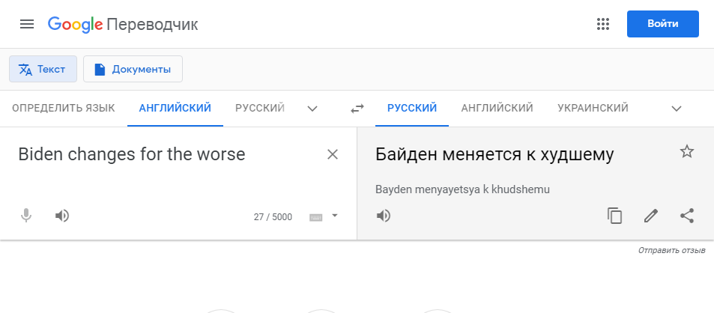Viewport: 714px width, 313px height.
Task: Save translation with the star icon
Action: click(x=687, y=151)
